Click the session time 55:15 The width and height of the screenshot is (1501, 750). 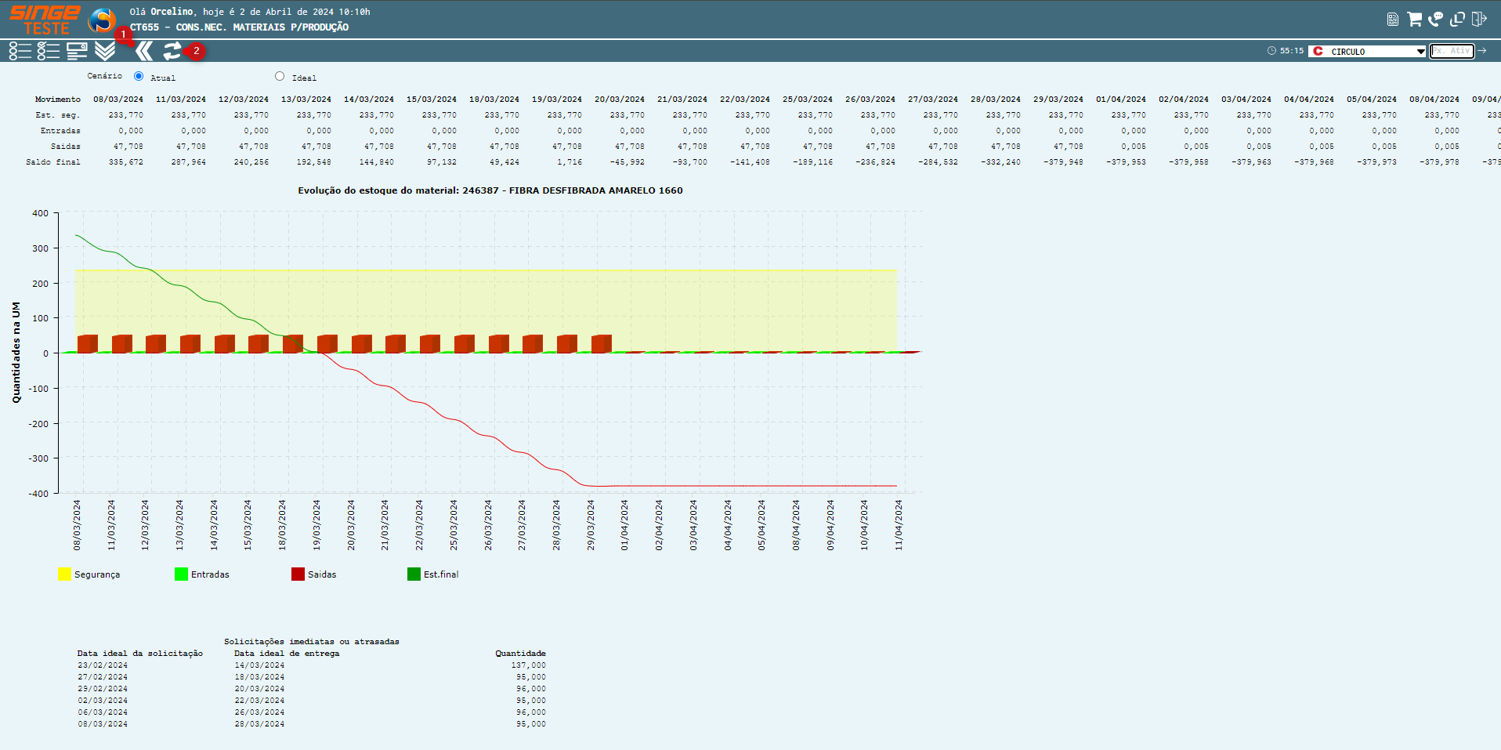point(1292,51)
